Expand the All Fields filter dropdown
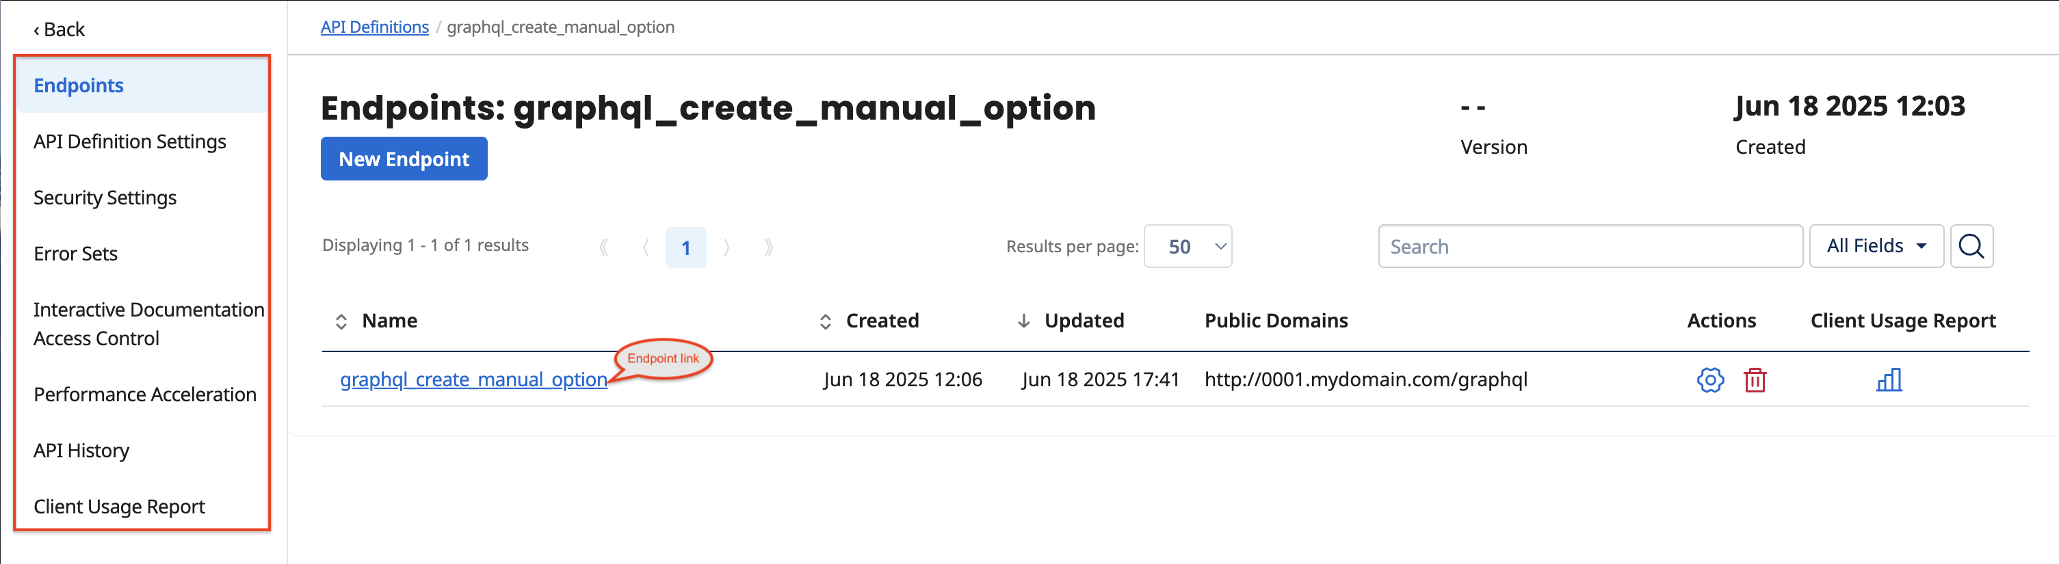The image size is (2059, 564). 1875,246
